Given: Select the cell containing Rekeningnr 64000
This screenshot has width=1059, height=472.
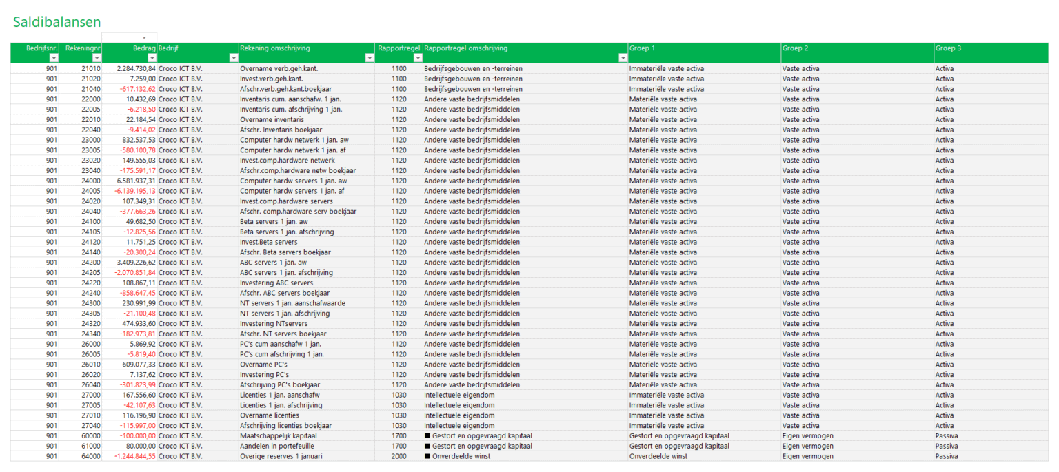Looking at the screenshot, I should tap(91, 456).
